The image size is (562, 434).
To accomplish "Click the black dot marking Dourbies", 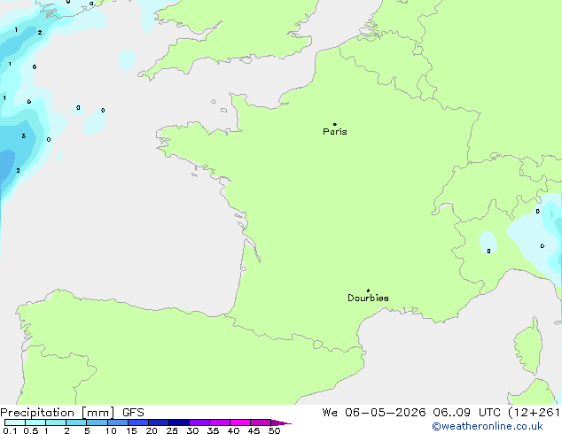I will pyautogui.click(x=368, y=291).
